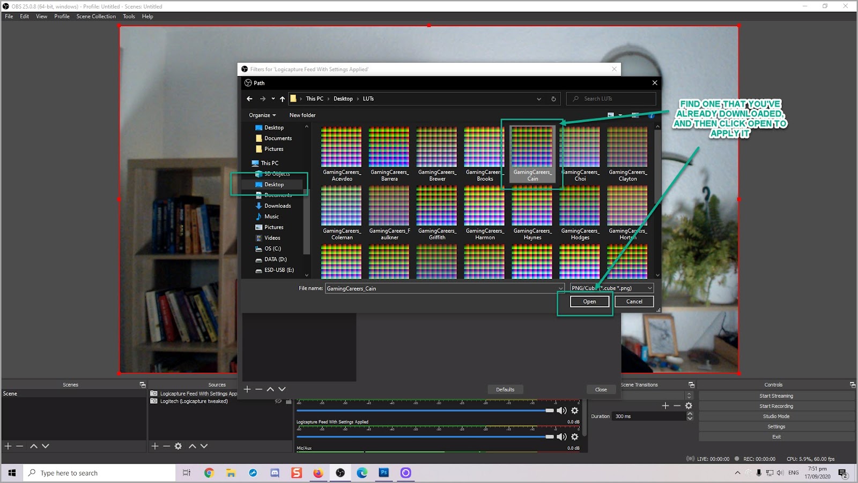Click the refresh icon in the address bar

click(553, 99)
